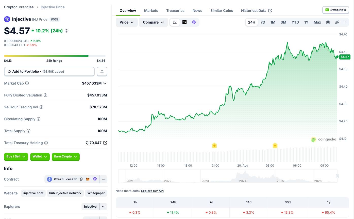This screenshot has height=219, width=354.
Task: Select the Max time range
Action: click(x=317, y=22)
